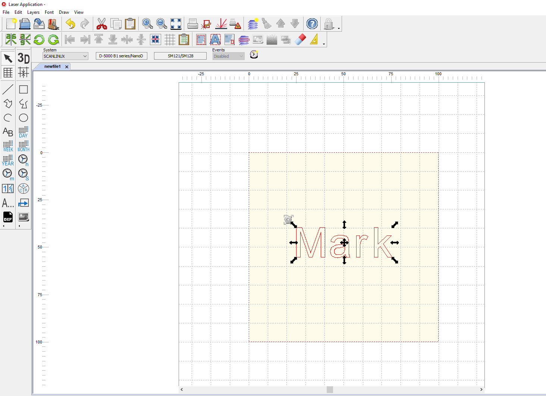Screen dimensions: 546x396
Task: Pick the rectangle drawing tool
Action: pyautogui.click(x=23, y=89)
